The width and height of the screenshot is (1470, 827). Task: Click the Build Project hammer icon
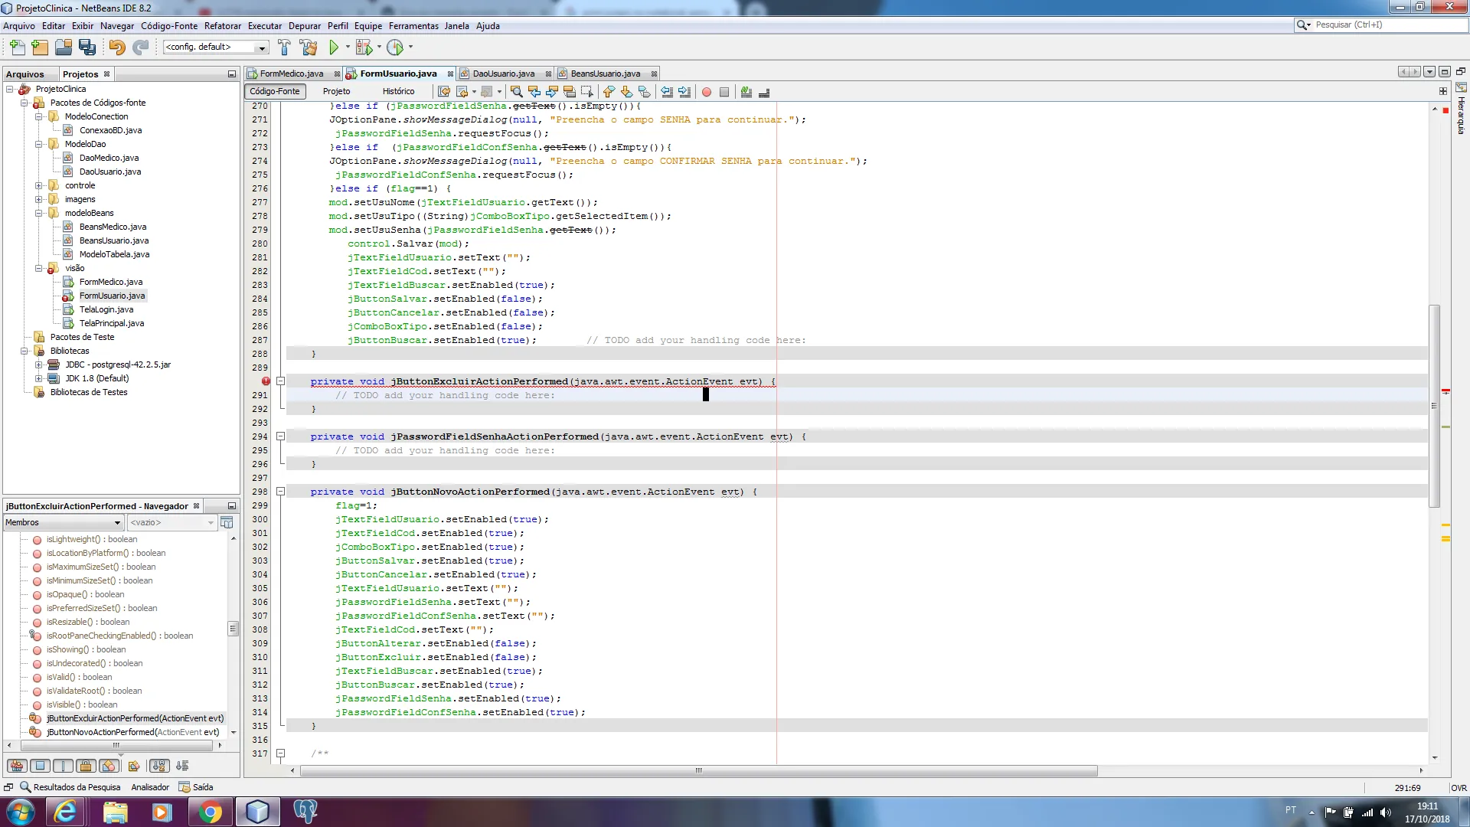[284, 47]
